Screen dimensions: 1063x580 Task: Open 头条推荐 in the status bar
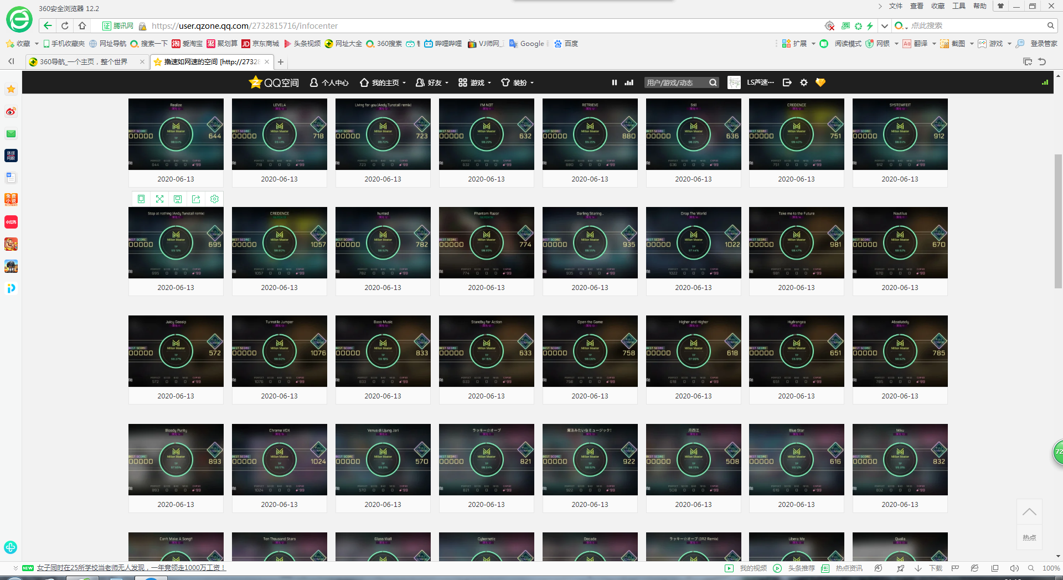coord(794,568)
